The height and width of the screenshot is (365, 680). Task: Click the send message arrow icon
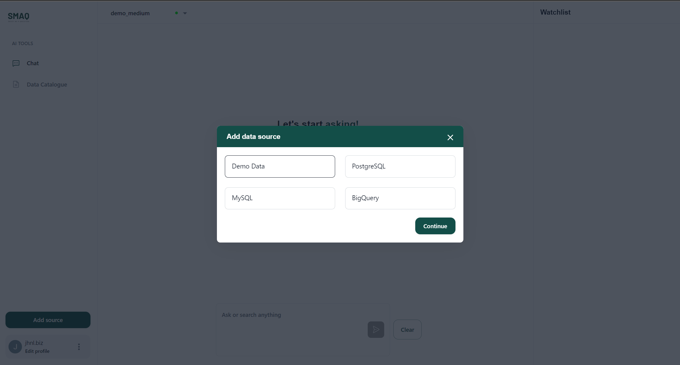point(376,329)
